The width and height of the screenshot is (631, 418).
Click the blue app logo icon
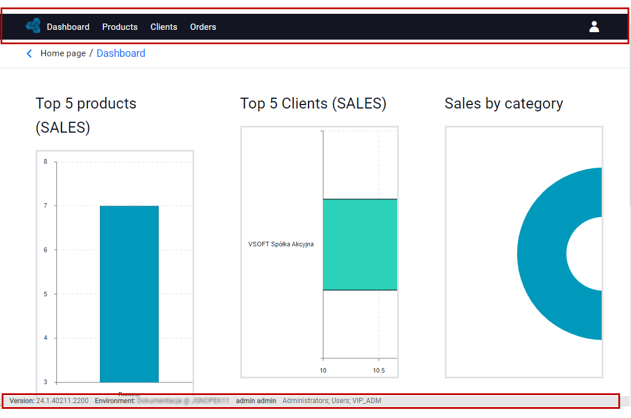[33, 26]
